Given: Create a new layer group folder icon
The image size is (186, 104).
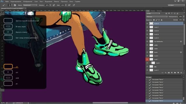Looking at the screenshot, I should click(x=175, y=73).
